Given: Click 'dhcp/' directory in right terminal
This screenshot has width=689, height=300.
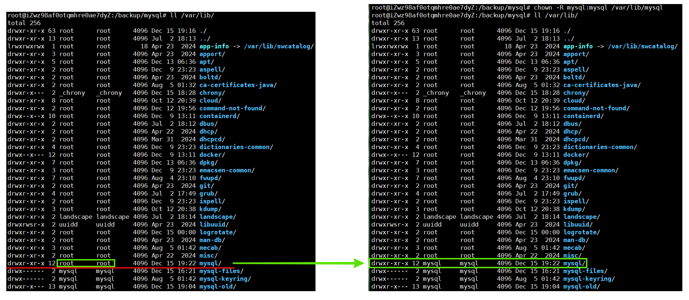Looking at the screenshot, I should click(573, 132).
